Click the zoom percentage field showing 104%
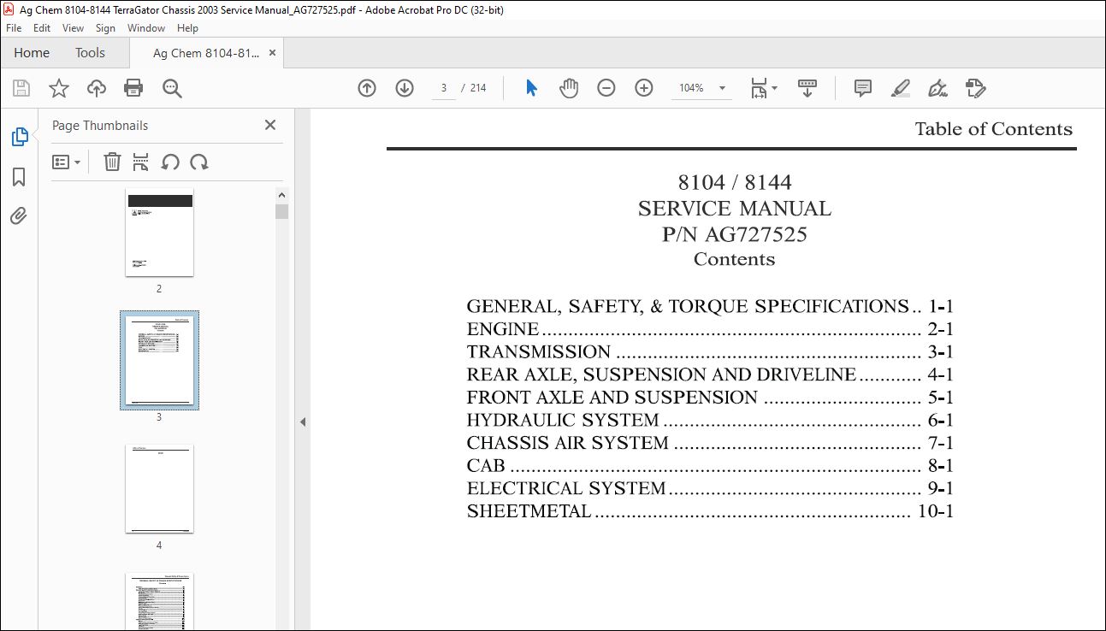The width and height of the screenshot is (1106, 631). pyautogui.click(x=691, y=88)
